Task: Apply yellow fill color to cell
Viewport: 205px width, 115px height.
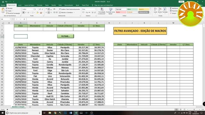Action: [x=37, y=12]
